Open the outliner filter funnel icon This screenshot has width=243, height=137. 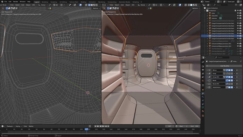pyautogui.click(x=236, y=5)
